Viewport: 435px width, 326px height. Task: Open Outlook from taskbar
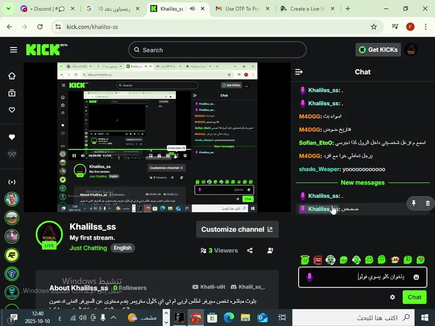tap(262, 318)
